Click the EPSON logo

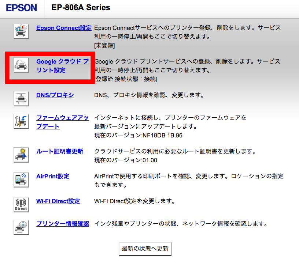coord(21,8)
